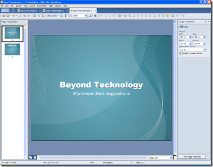Click the orange speech bubble toolbar icon
213x167 pixels.
[x=168, y=16]
